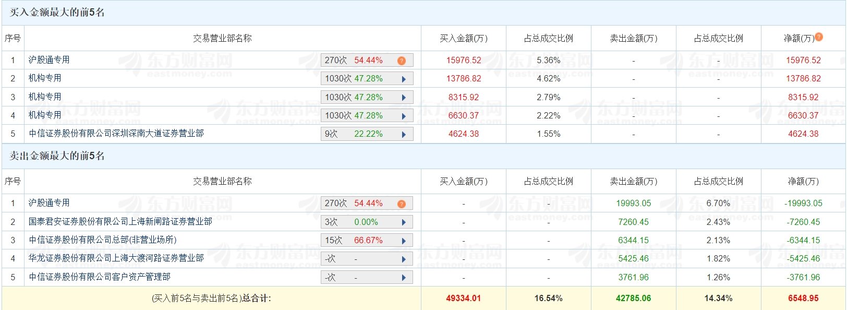This screenshot has height=310, width=847.
Task: Expand the arrow for 机构专用 buying 13786.82
Action: [404, 79]
